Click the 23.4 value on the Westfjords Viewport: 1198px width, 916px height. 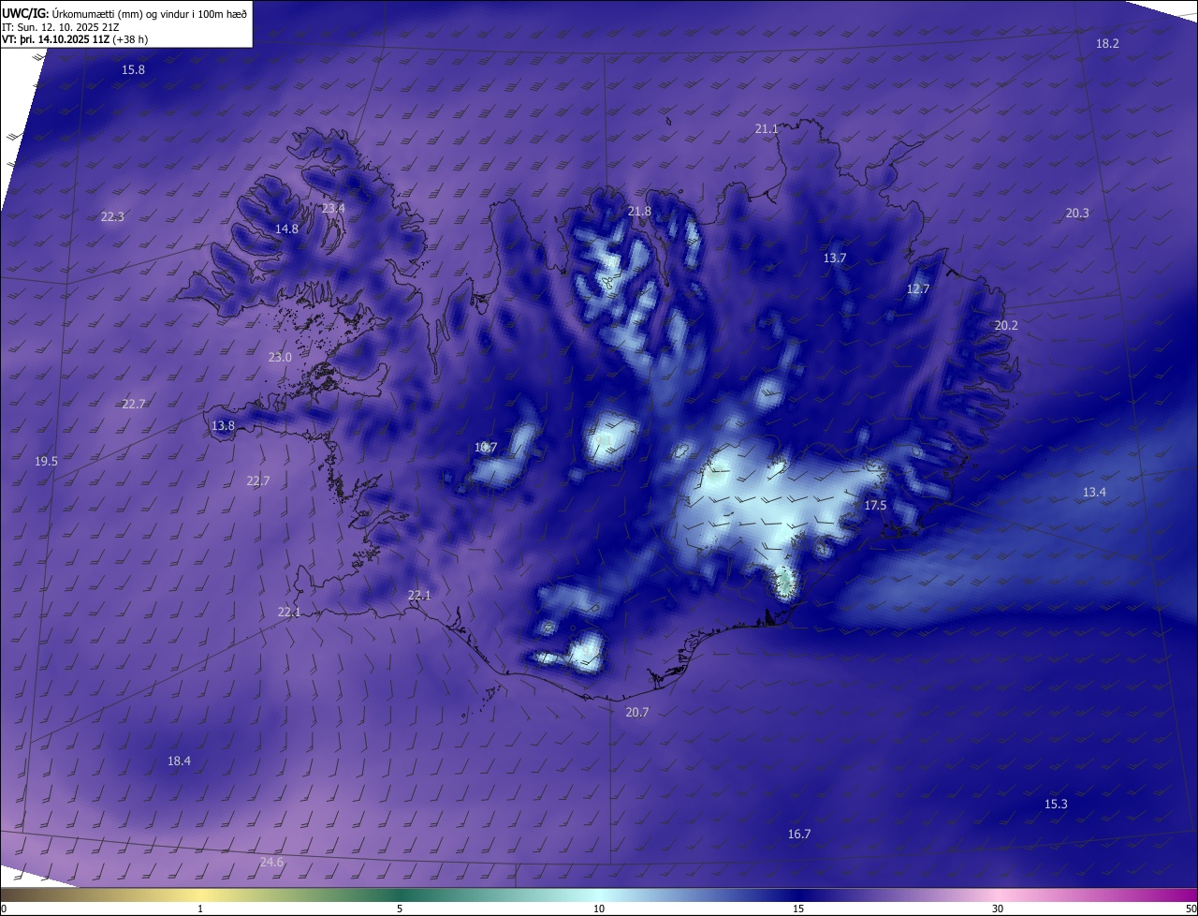click(x=333, y=208)
